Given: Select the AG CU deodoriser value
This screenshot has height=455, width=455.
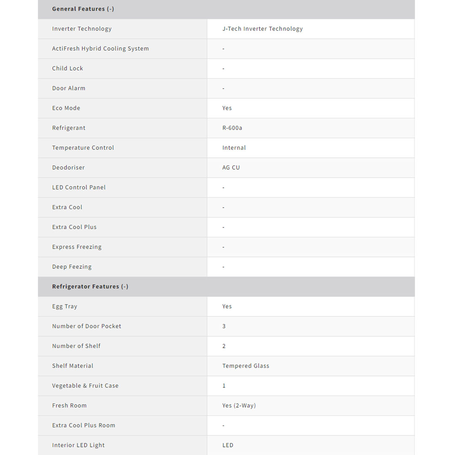Looking at the screenshot, I should [231, 167].
